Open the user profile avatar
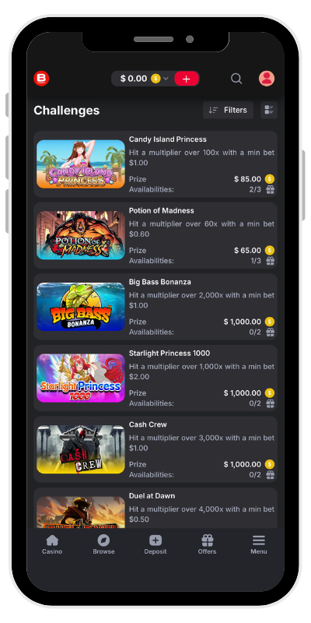 (267, 79)
